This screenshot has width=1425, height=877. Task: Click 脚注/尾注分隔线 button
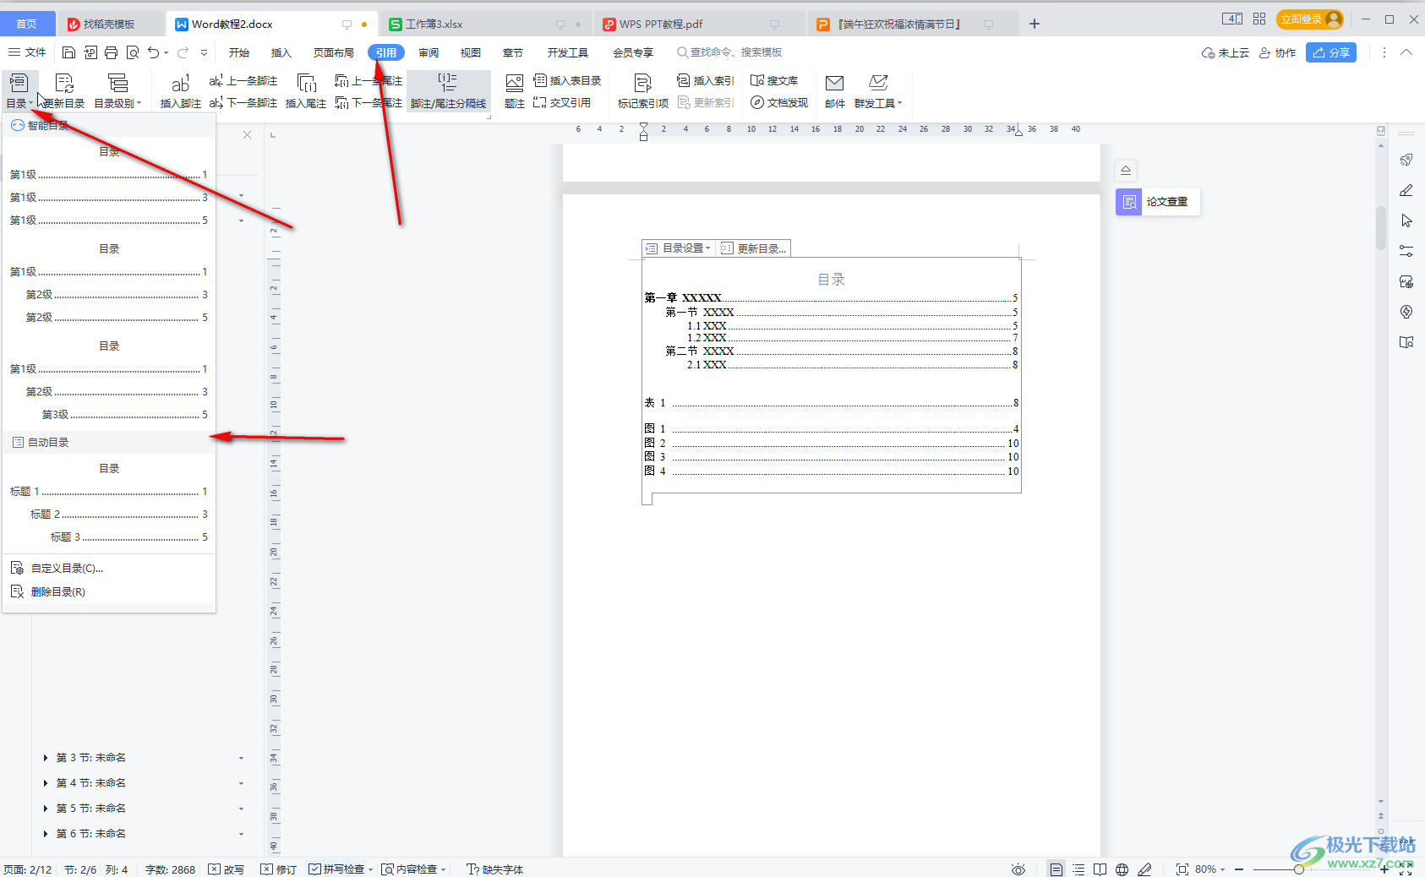(x=449, y=91)
